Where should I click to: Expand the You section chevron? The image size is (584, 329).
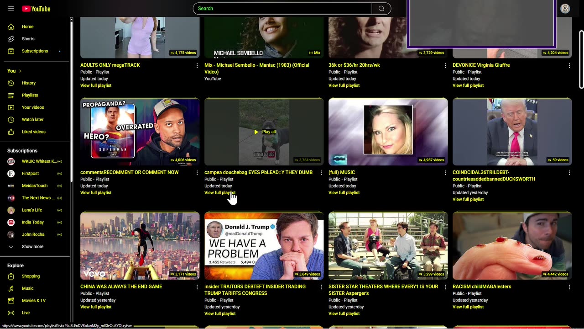(20, 71)
